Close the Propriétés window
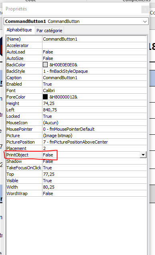Viewport: 155px width, 255px height. [145, 9]
